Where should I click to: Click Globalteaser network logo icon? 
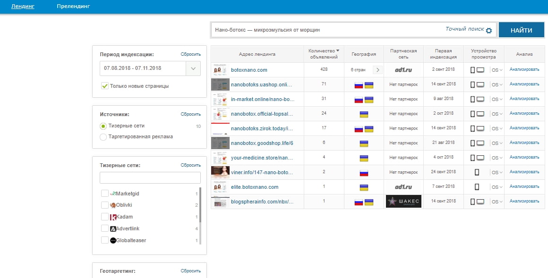(113, 241)
